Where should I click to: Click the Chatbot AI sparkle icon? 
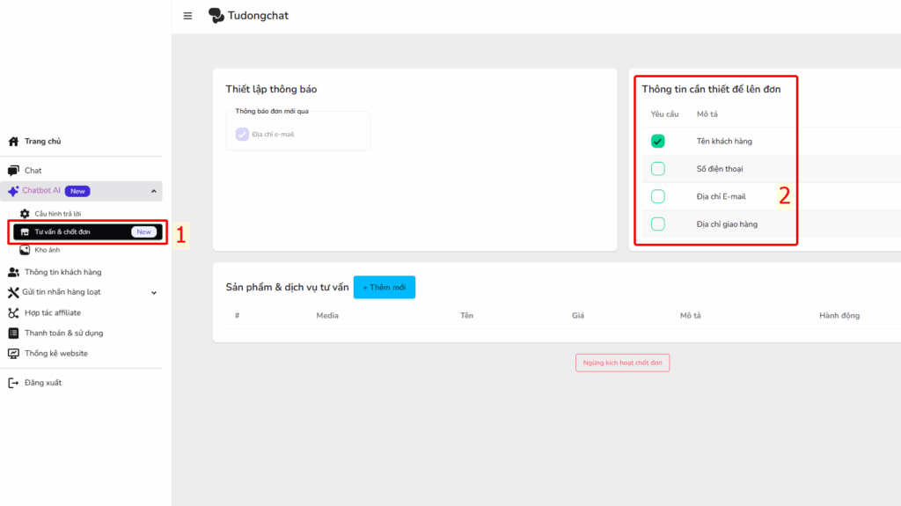13,191
